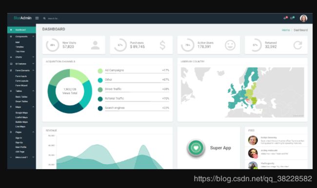Click the Direct Traffic color dot
The image size is (317, 188).
coord(100,89)
